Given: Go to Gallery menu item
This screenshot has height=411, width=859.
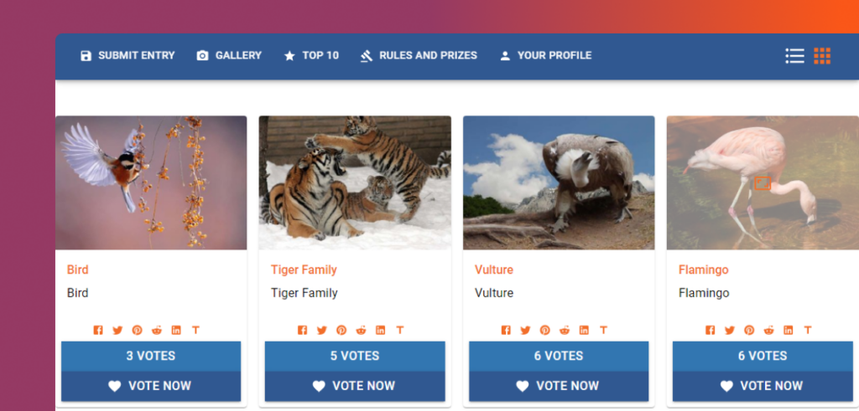Looking at the screenshot, I should coord(229,56).
